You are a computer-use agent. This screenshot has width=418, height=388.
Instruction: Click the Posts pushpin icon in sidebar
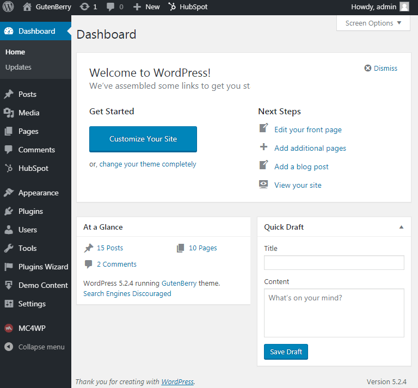click(9, 94)
